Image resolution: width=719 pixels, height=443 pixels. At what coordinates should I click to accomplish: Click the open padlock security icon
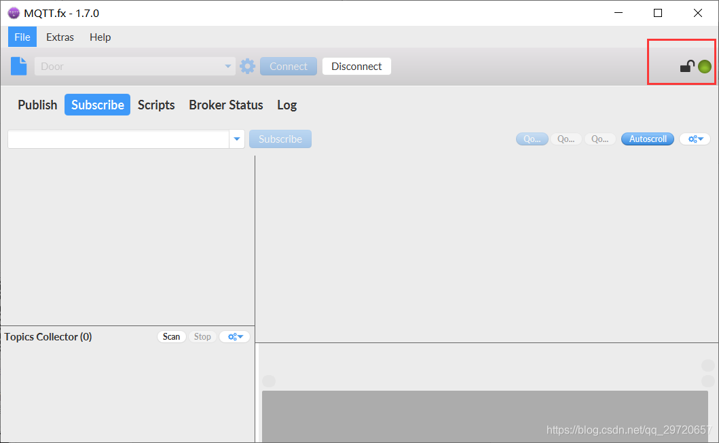[x=687, y=67]
